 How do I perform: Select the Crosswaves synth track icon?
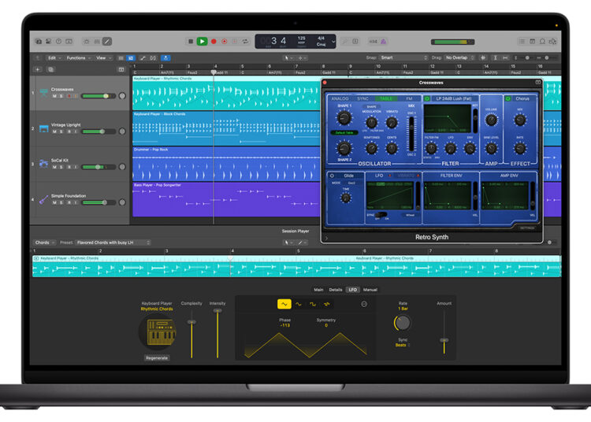pyautogui.click(x=43, y=93)
